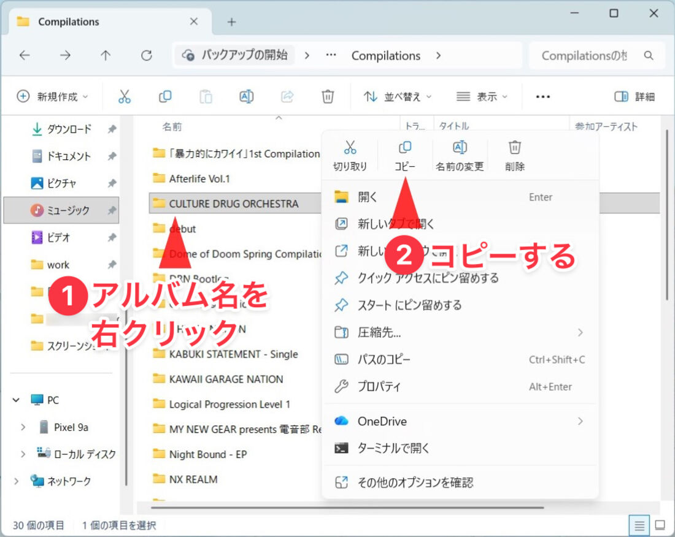Choose スタート にピン留めする

(460, 305)
